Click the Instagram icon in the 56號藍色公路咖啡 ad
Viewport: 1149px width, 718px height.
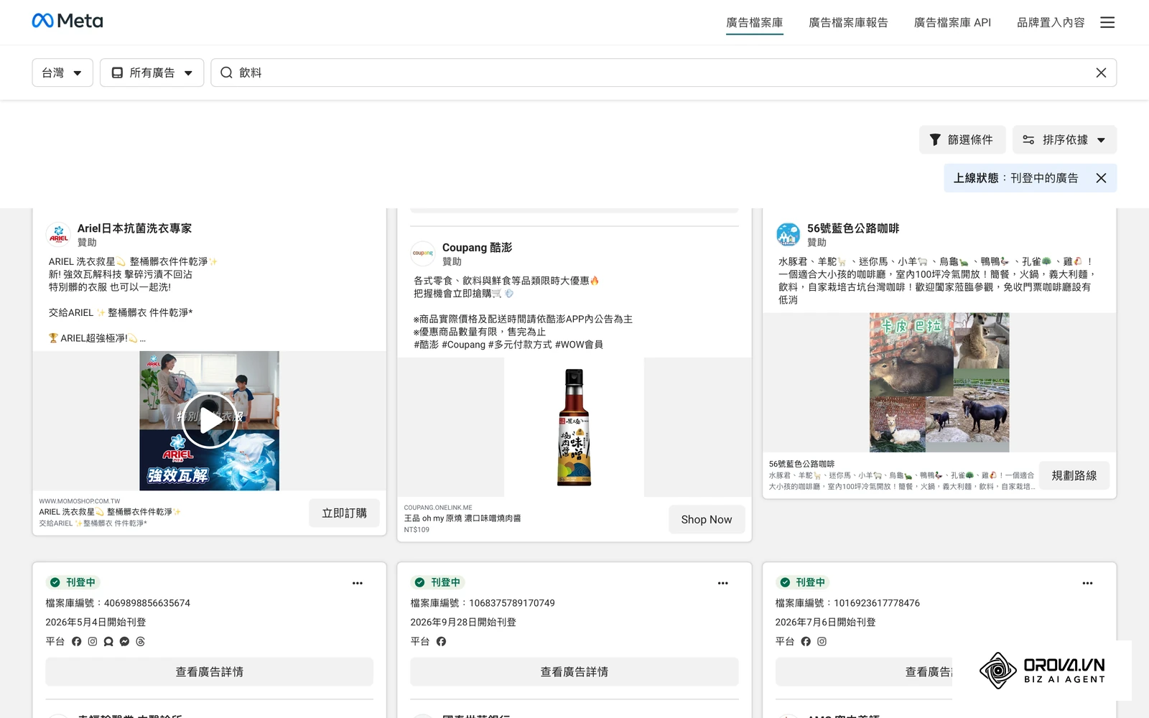tap(822, 641)
